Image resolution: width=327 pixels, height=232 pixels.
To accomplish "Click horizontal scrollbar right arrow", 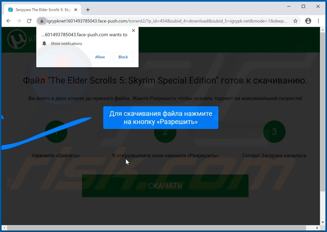I will [x=317, y=227].
